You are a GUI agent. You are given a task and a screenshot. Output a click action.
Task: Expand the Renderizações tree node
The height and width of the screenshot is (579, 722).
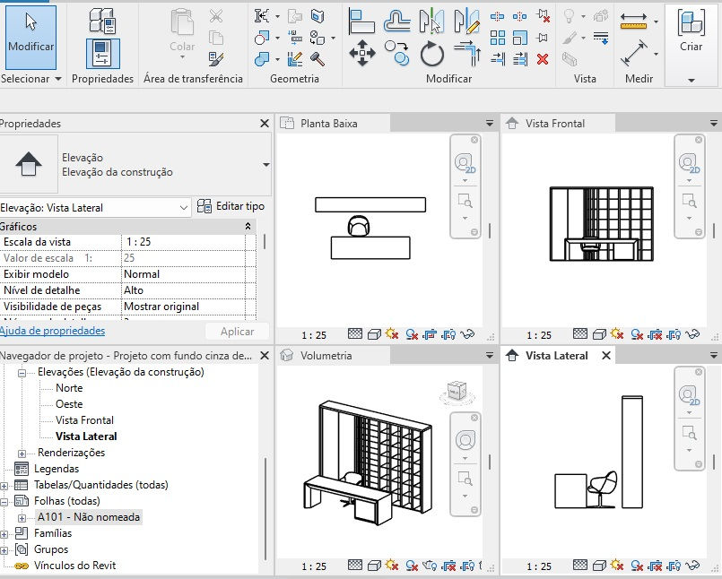[x=22, y=454]
